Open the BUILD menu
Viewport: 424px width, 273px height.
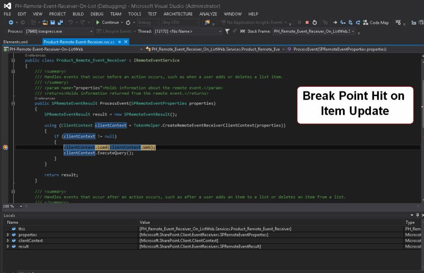[x=78, y=14]
